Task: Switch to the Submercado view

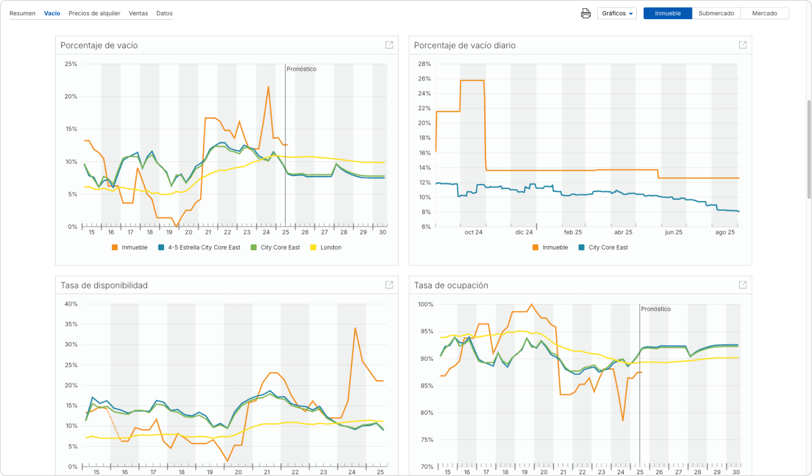Action: coord(716,13)
